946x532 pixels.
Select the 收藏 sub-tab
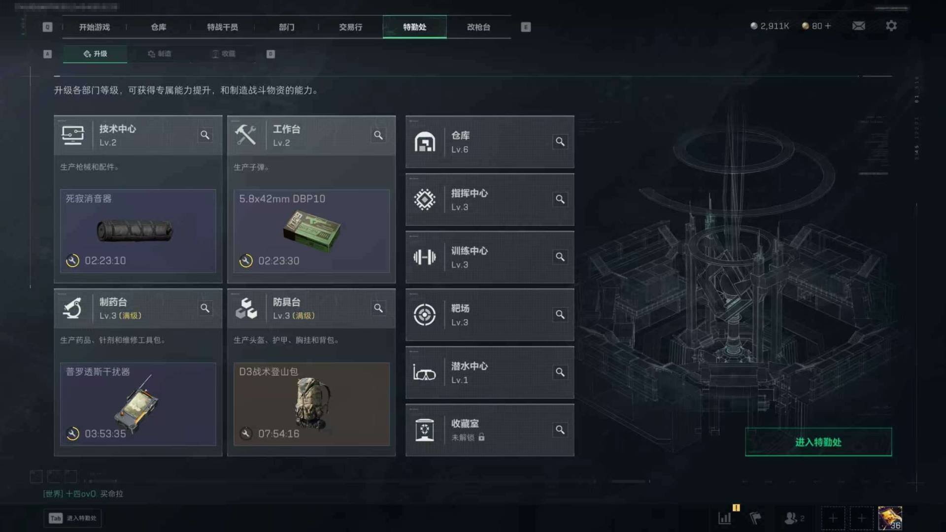(x=223, y=54)
